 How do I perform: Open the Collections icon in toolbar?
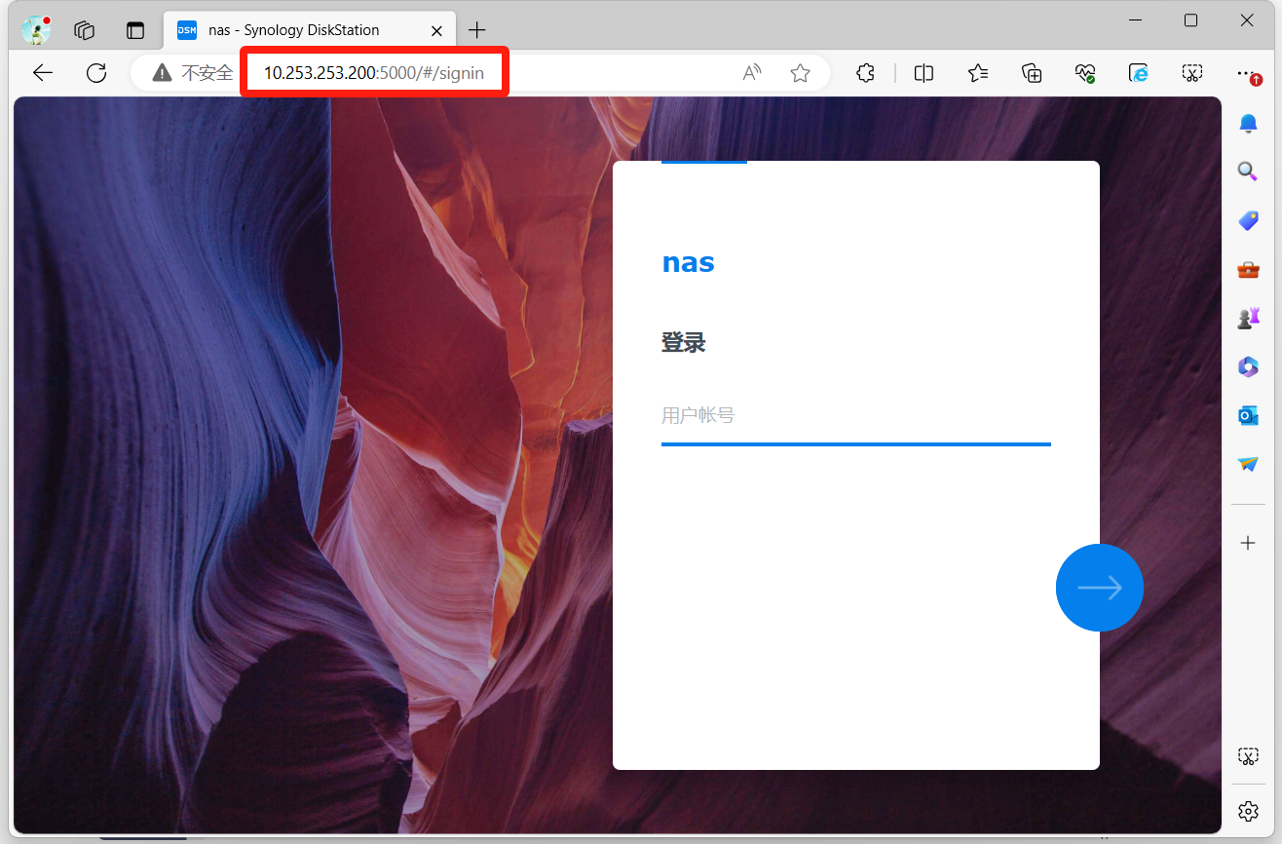coord(1032,73)
